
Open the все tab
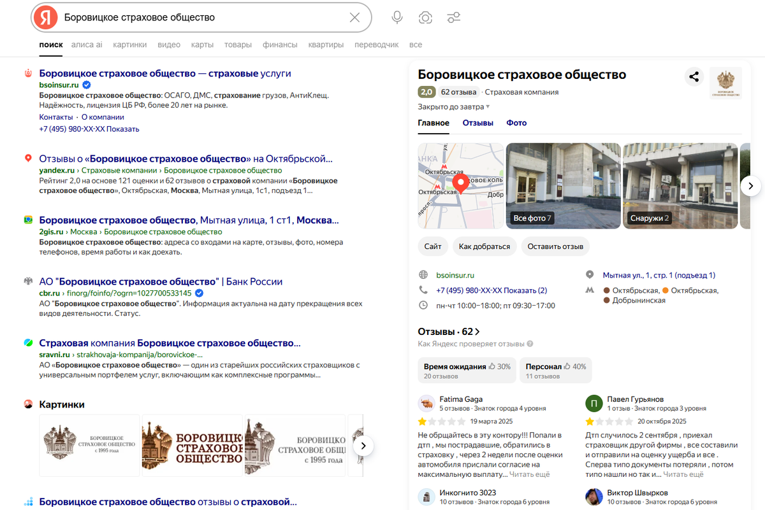point(416,45)
